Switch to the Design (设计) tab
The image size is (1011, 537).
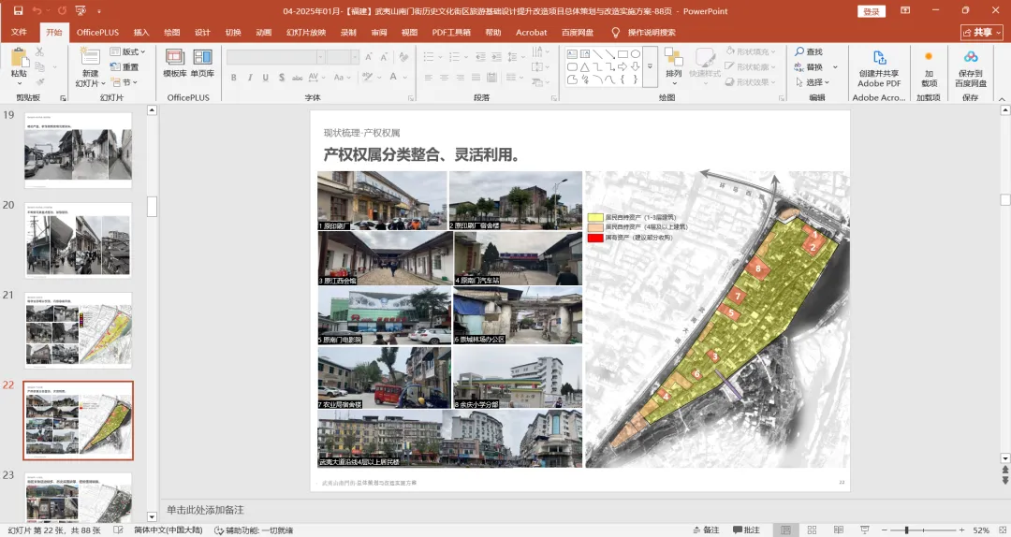[x=202, y=32]
